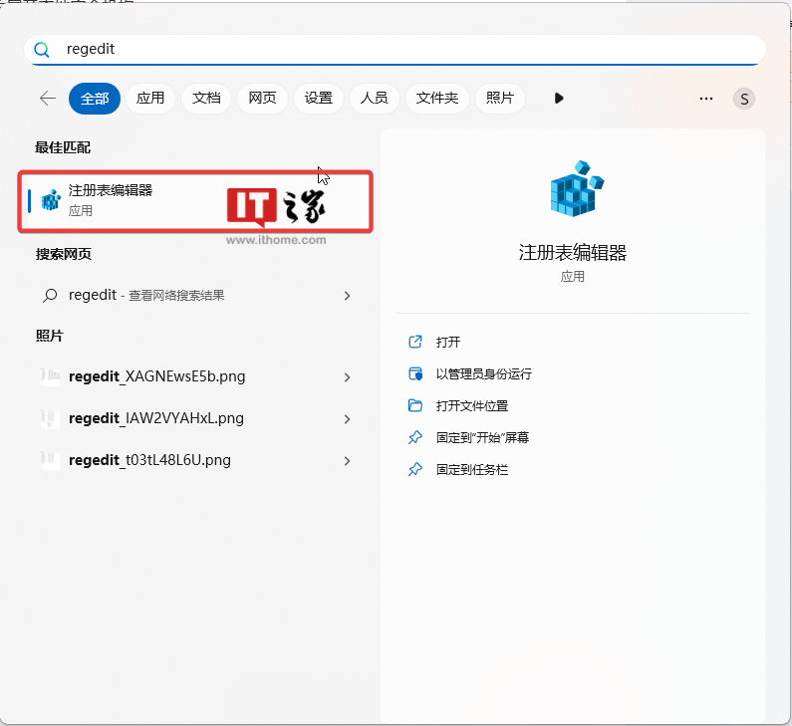Open the three-dots more options menu
Viewport: 792px width, 726px height.
point(706,99)
